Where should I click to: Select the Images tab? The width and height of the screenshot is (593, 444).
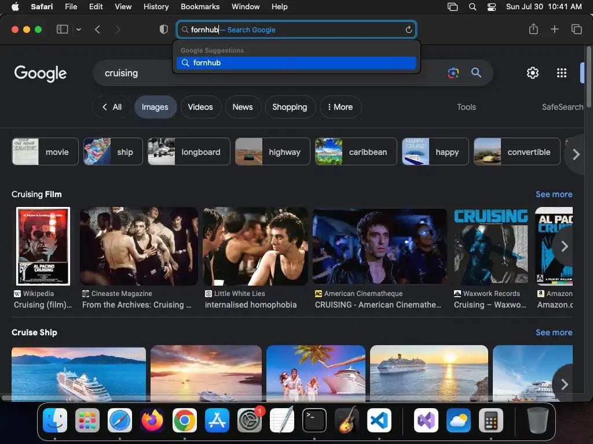point(155,107)
